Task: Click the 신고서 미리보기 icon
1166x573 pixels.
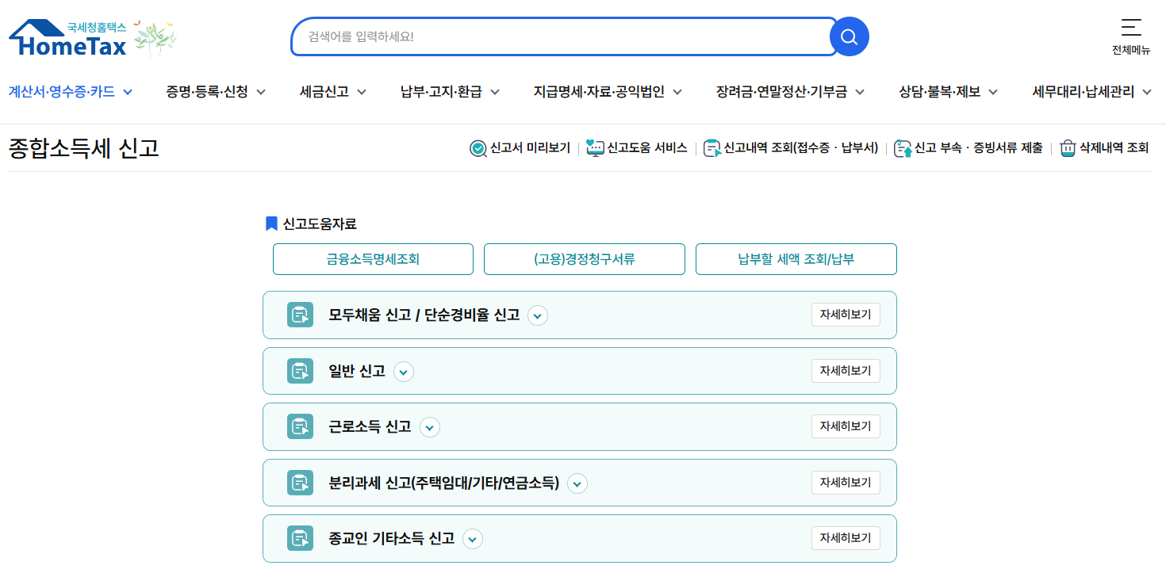Action: [x=478, y=148]
